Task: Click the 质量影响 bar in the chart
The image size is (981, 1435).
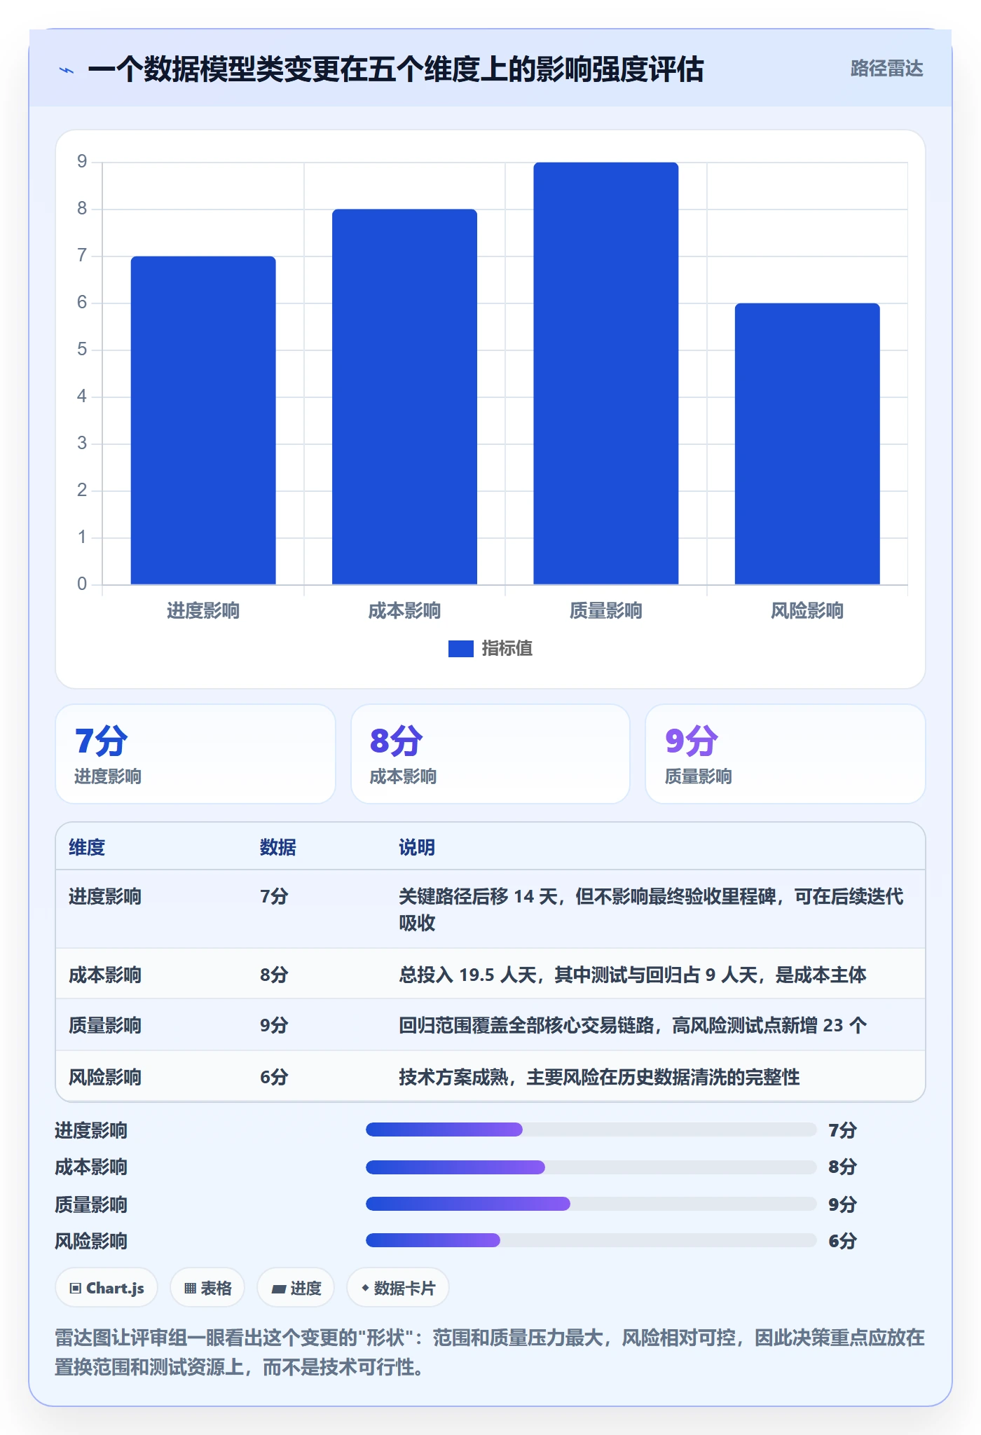Action: pos(606,373)
